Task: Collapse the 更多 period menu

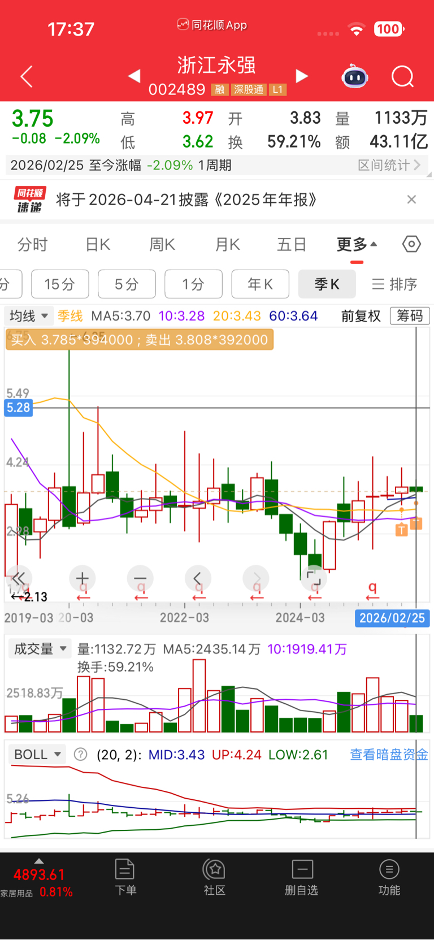Action: [357, 244]
